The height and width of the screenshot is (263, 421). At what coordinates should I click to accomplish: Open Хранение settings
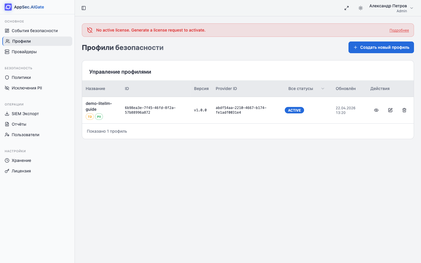click(37, 160)
